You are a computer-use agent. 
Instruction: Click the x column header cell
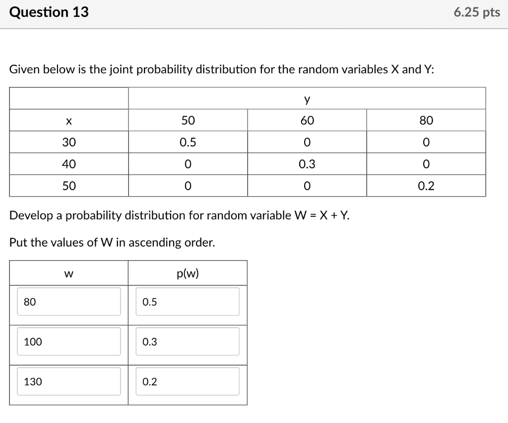click(68, 120)
